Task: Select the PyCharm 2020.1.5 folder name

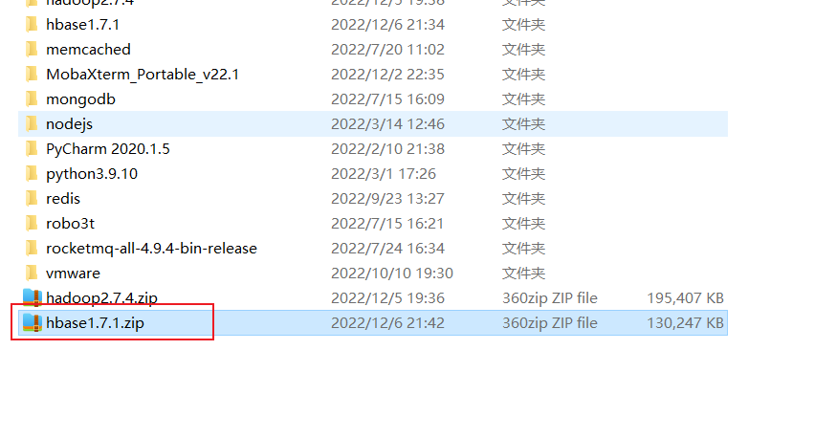Action: click(108, 149)
